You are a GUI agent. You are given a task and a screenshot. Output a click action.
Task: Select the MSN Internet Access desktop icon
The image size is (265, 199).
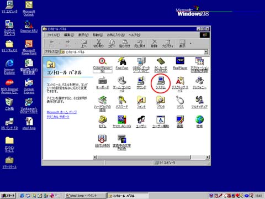click(9, 86)
